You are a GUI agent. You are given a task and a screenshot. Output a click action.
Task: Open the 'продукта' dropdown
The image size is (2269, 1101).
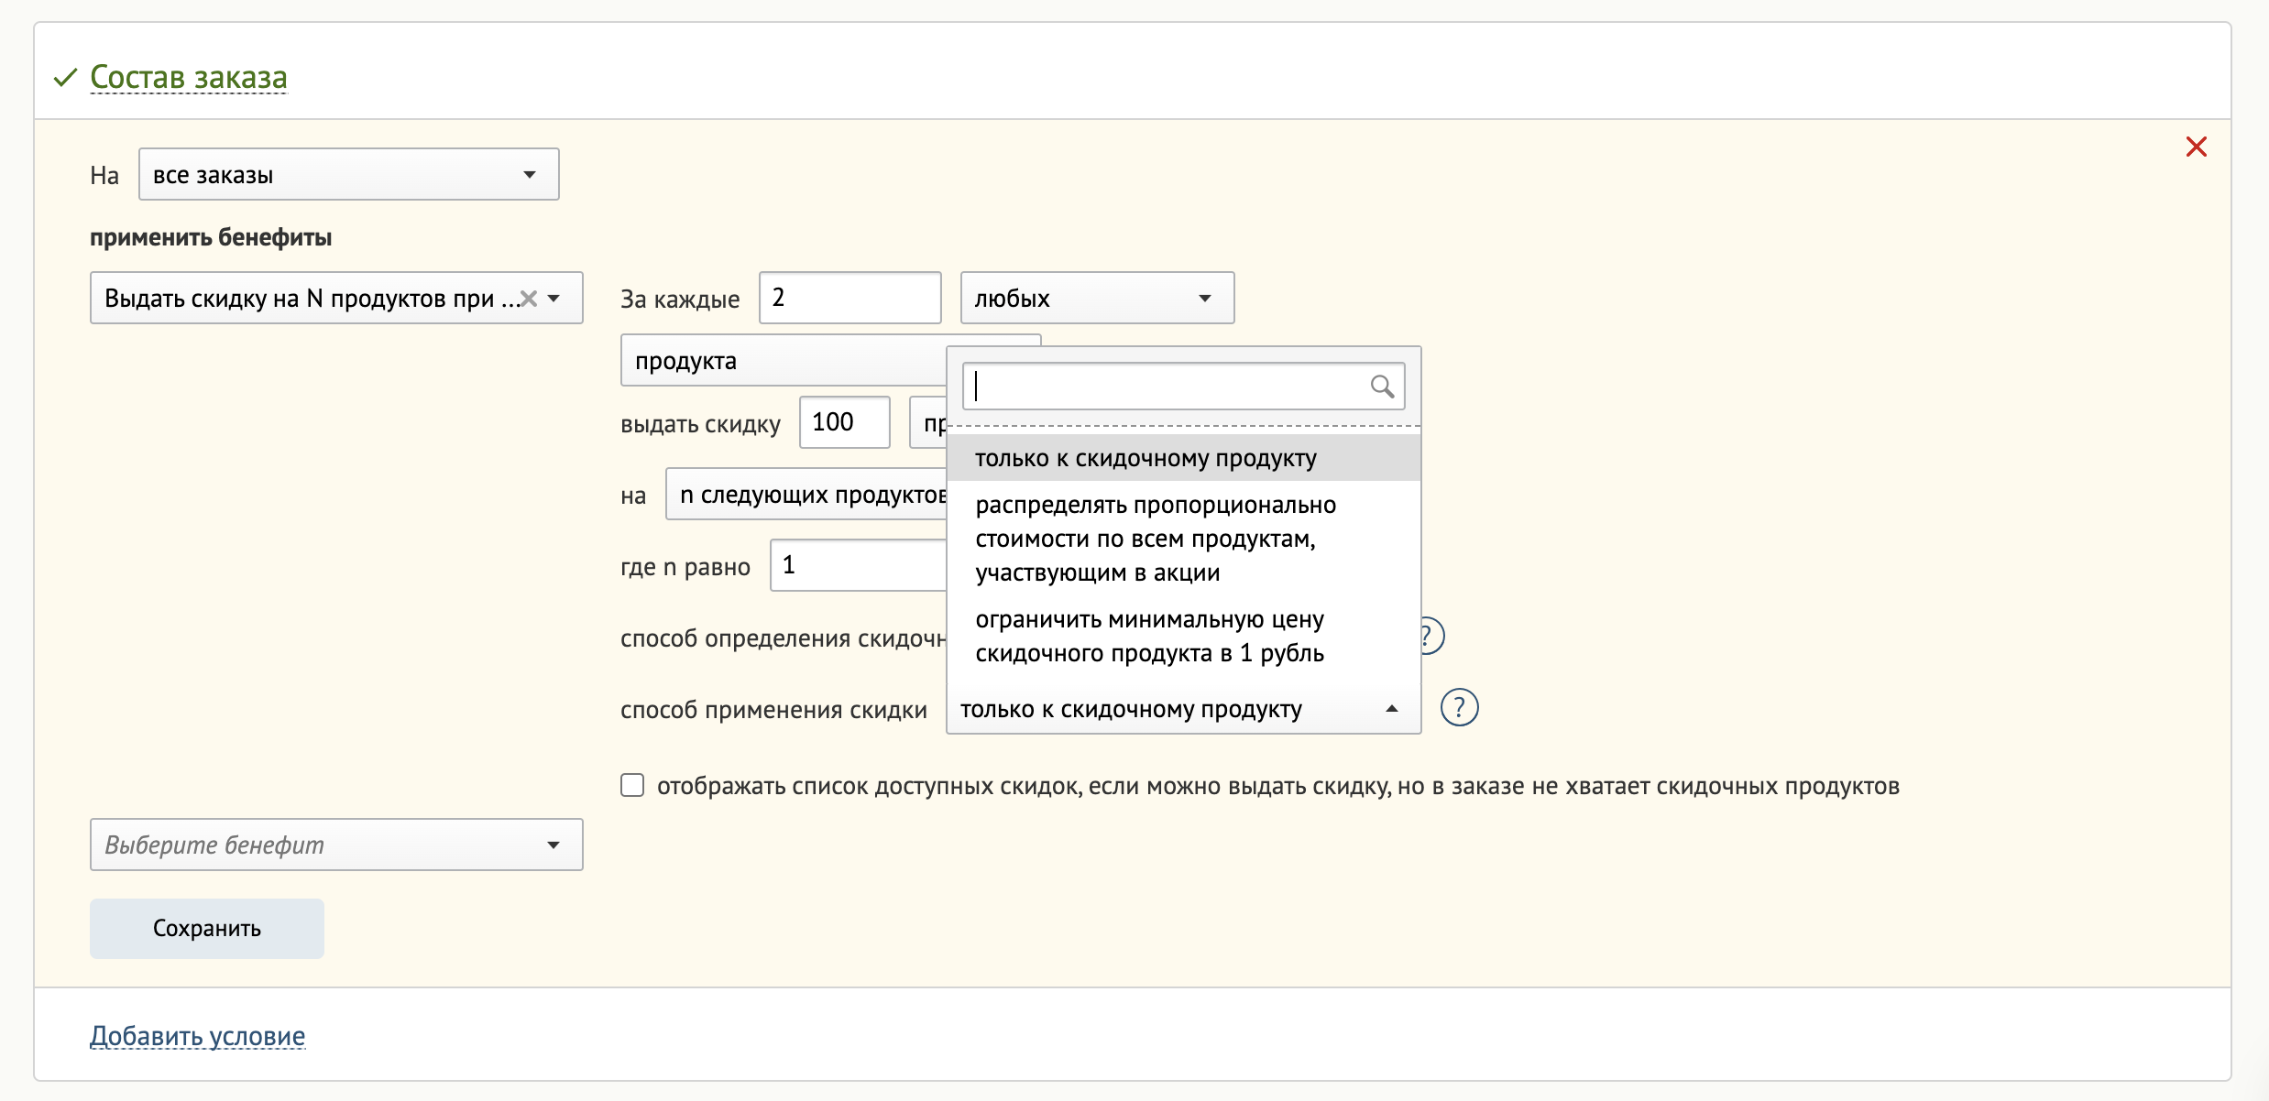784,360
